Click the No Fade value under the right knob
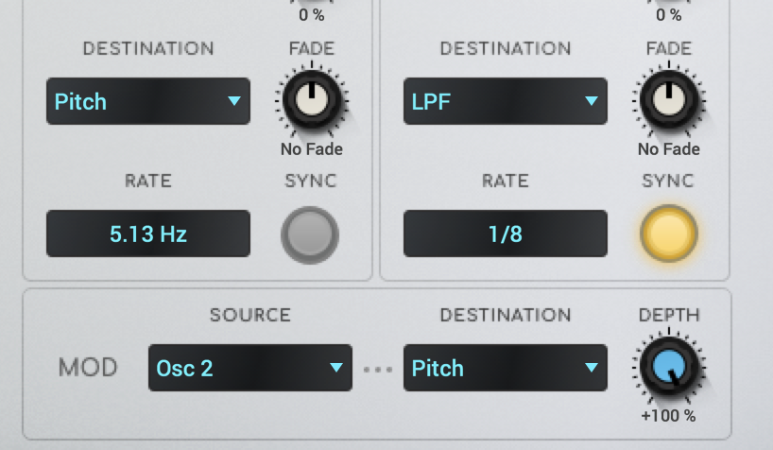The height and width of the screenshot is (450, 773). click(x=668, y=149)
